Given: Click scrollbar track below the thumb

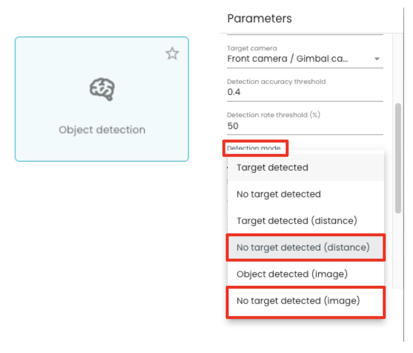Looking at the screenshot, I should [398, 250].
